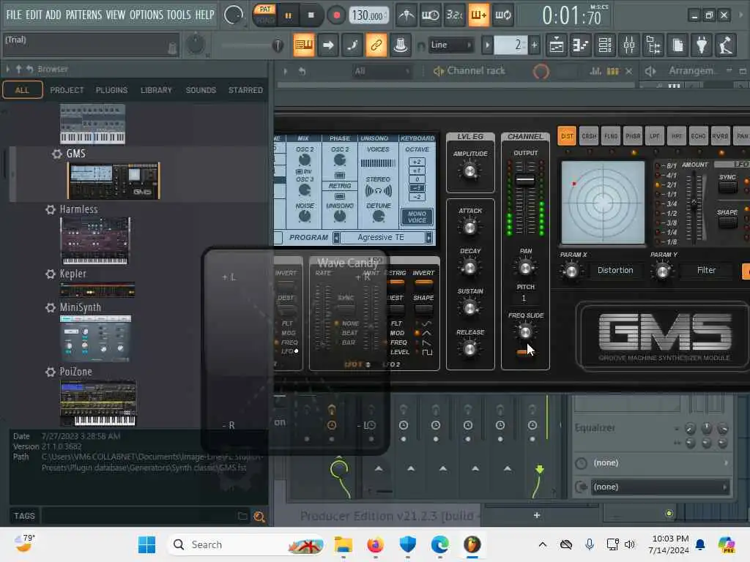Toggle the ECHO effect button in GMS
The image size is (750, 562).
(698, 136)
